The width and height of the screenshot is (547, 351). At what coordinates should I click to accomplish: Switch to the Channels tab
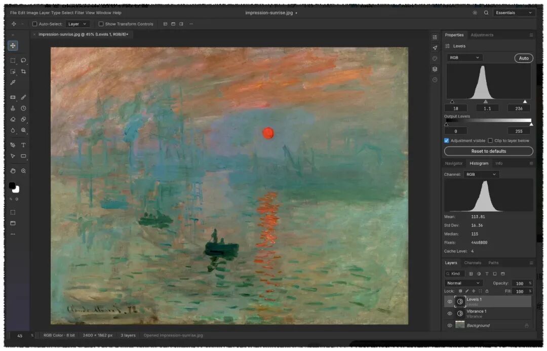click(x=473, y=263)
